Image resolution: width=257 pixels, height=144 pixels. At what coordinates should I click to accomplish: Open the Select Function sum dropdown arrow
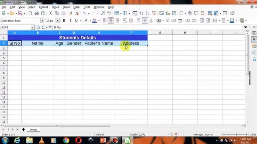coord(47,28)
